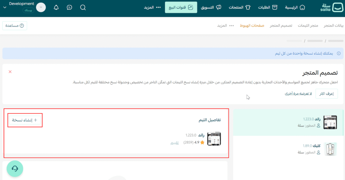Click the إنشاء نسخة button
345x180 pixels.
(x=25, y=120)
